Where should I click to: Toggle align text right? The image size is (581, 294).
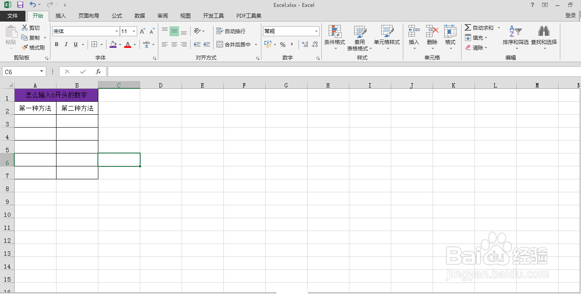[184, 44]
